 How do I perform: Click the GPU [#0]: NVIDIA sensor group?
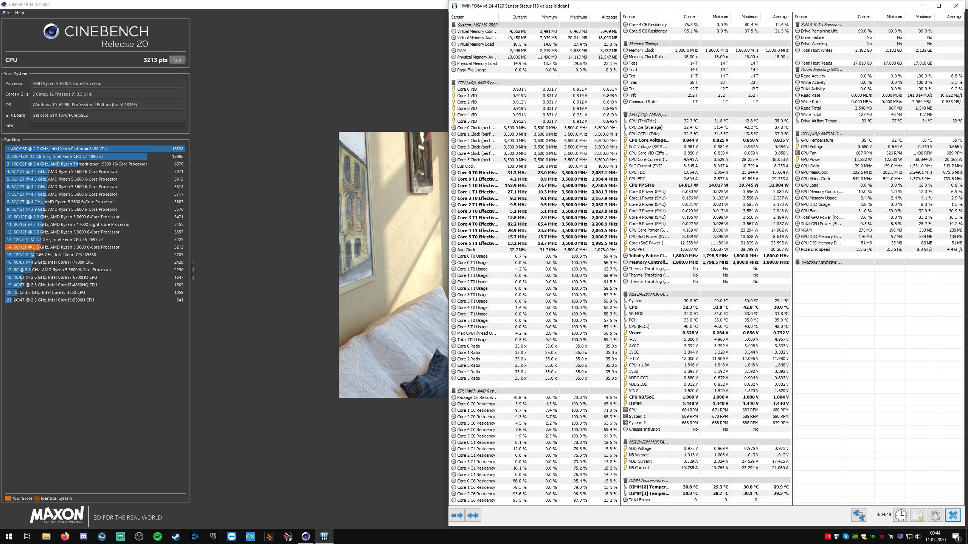[x=878, y=134]
